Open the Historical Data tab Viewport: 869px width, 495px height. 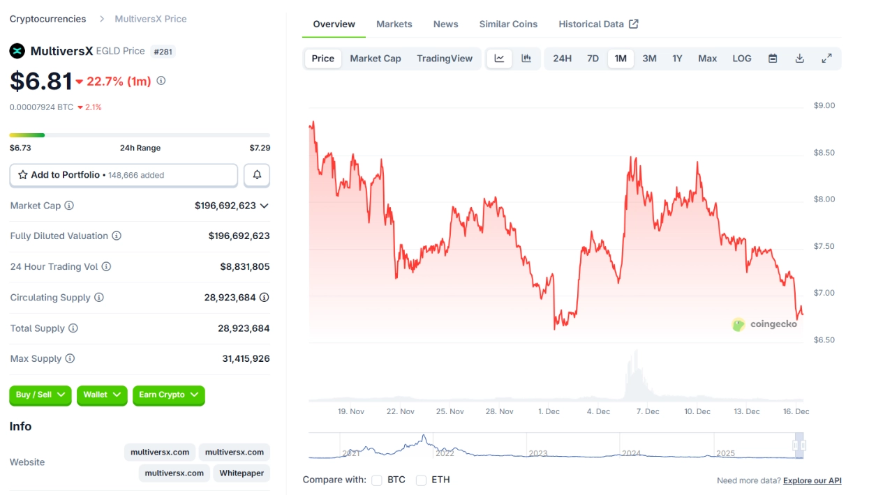coord(598,24)
